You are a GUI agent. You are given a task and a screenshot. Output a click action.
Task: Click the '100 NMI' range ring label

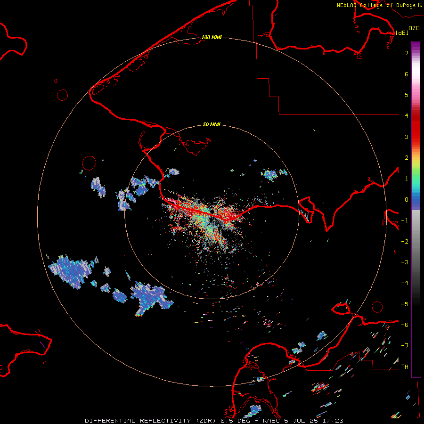coord(212,37)
